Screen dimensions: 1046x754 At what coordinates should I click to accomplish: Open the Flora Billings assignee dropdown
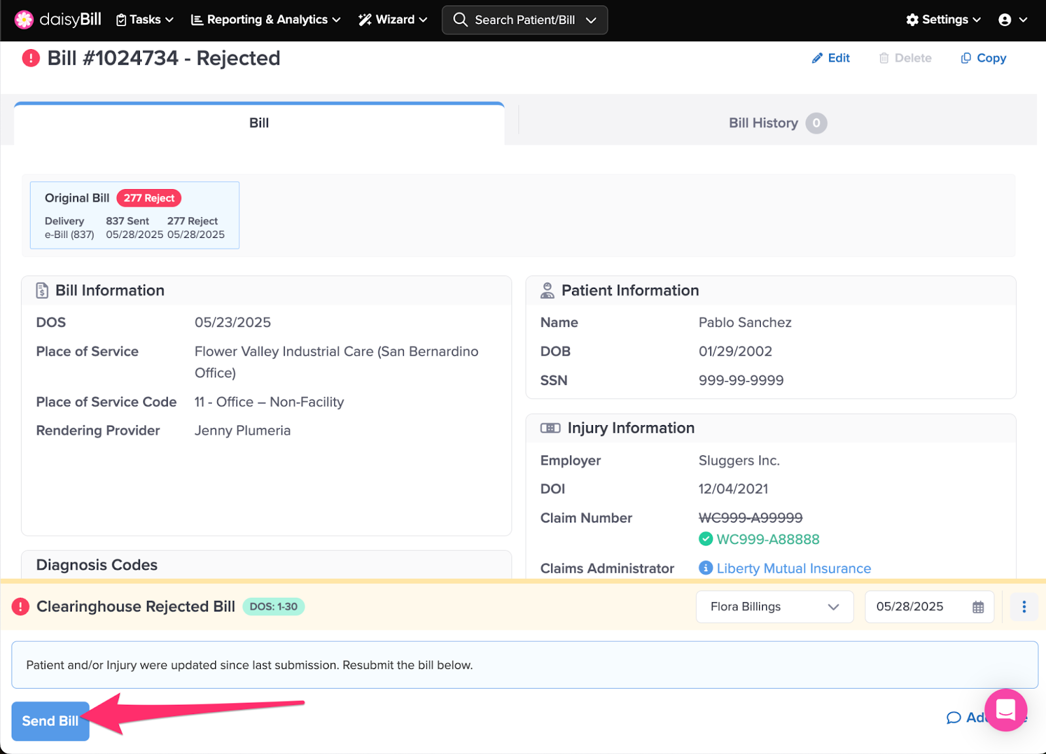[x=775, y=607]
